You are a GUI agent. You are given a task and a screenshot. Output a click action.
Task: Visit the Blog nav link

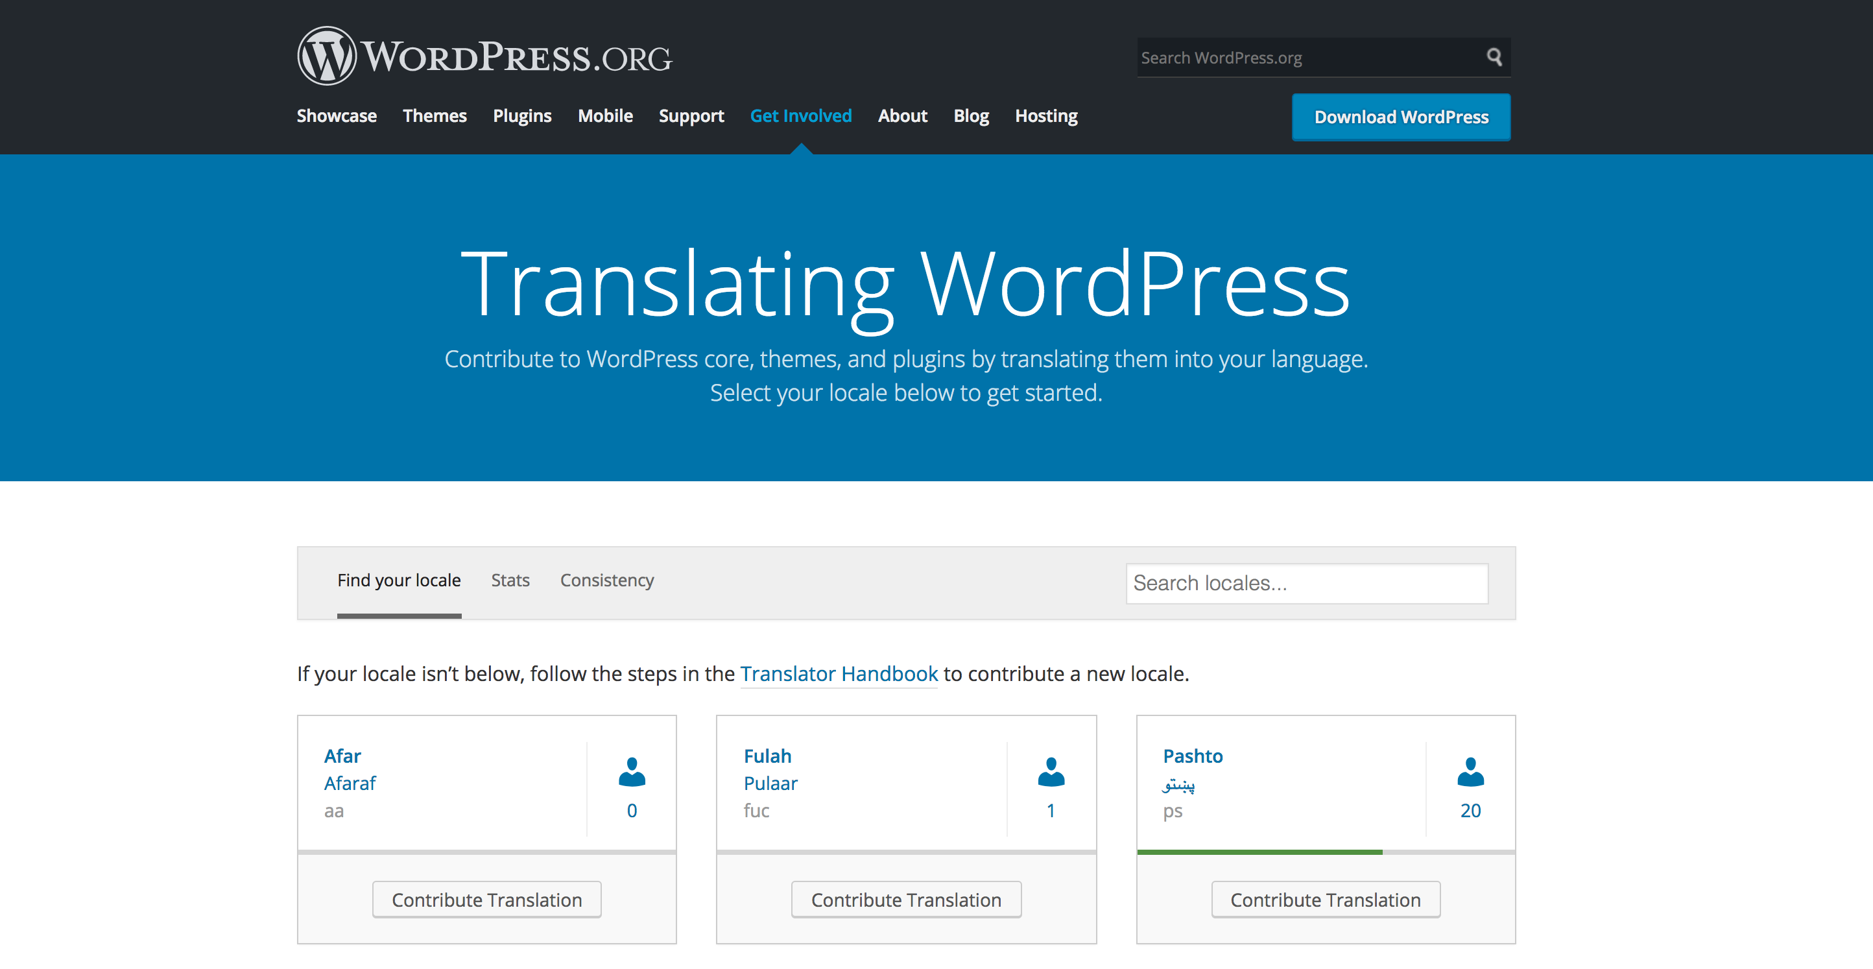click(971, 115)
